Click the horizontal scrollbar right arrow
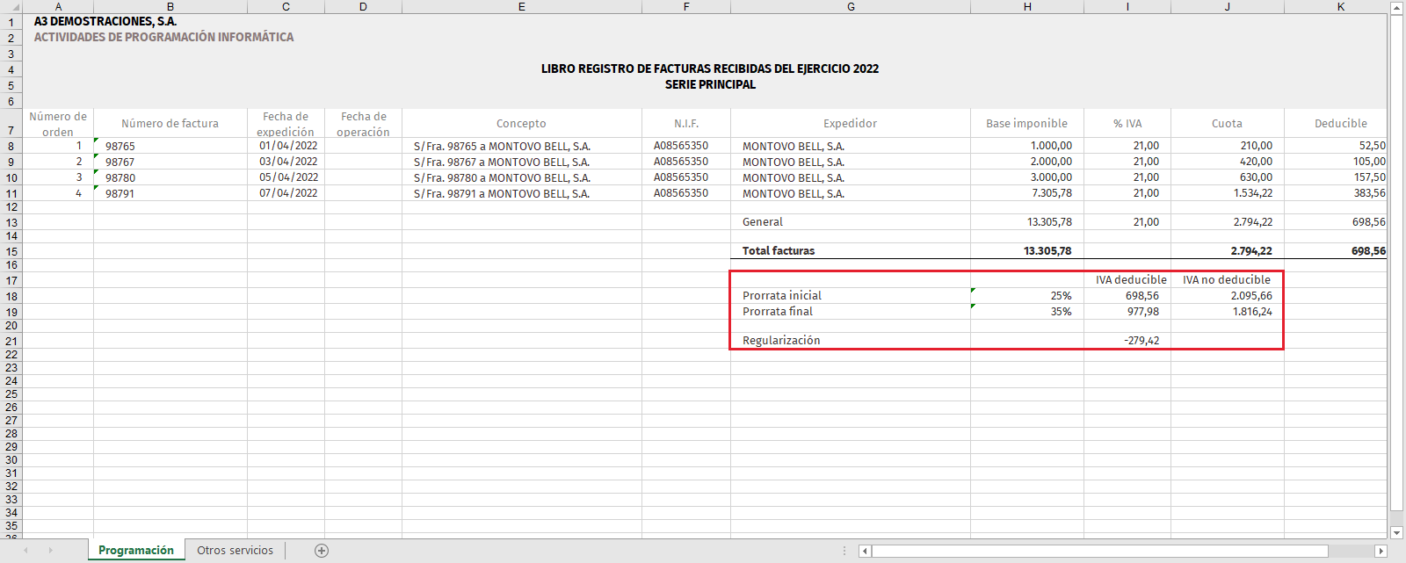This screenshot has width=1406, height=563. 1381,551
